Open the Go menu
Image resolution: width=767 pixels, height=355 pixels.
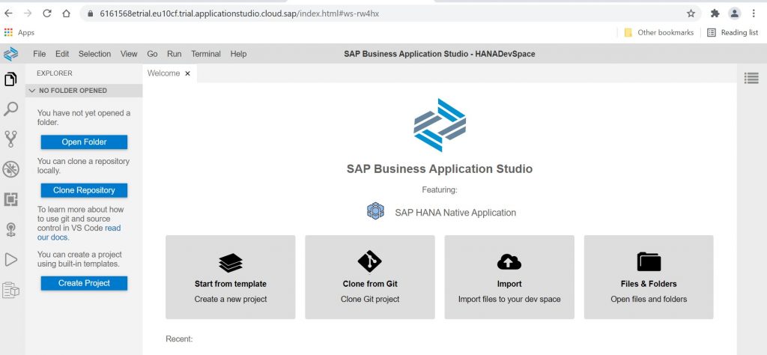coord(152,54)
